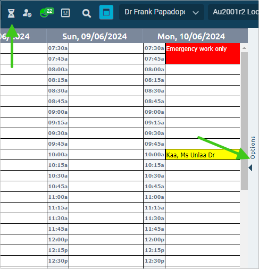Select Sunday's 07:45a time slot
The width and height of the screenshot is (259, 269).
pos(106,59)
